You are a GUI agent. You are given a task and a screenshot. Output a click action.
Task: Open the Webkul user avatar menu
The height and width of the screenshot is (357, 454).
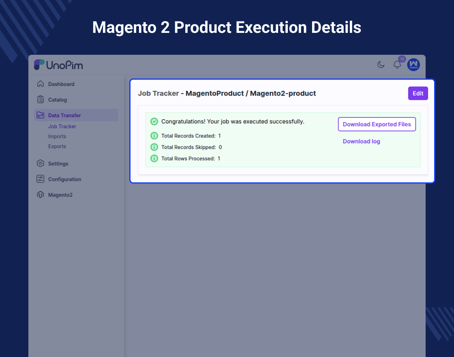coord(413,65)
